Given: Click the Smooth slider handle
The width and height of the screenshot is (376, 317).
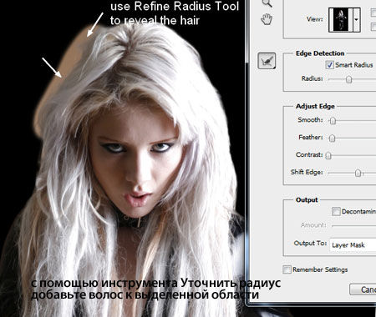Looking at the screenshot, I should pos(333,121).
